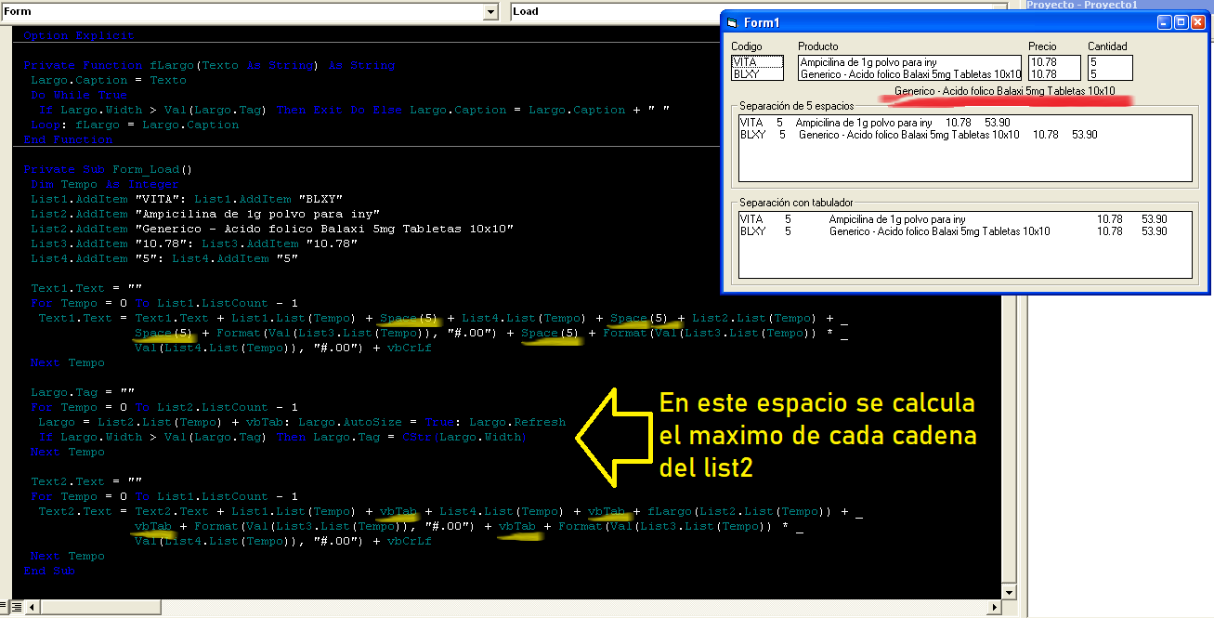
Task: Click inside 'Separación con tabulador' text box
Action: pos(964,256)
